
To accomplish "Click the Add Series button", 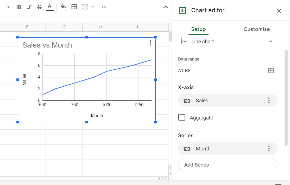I will 227,165.
